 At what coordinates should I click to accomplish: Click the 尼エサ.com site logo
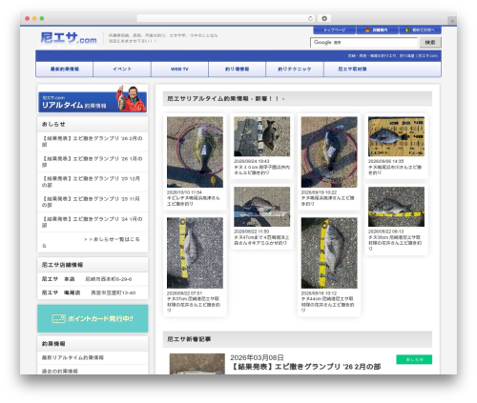(x=69, y=38)
